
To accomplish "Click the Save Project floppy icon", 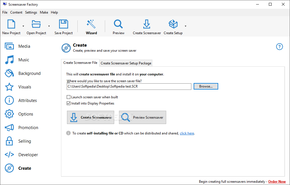I will (x=63, y=24).
